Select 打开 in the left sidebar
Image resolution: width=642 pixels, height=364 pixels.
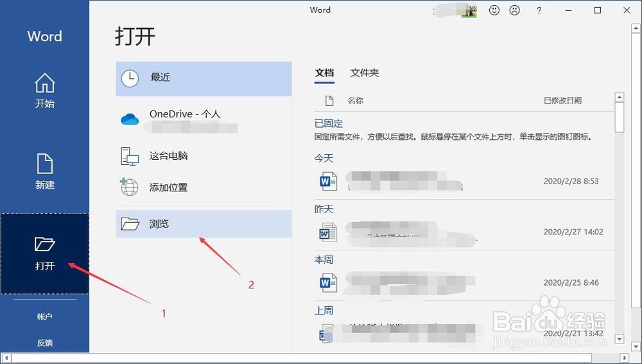coord(45,254)
